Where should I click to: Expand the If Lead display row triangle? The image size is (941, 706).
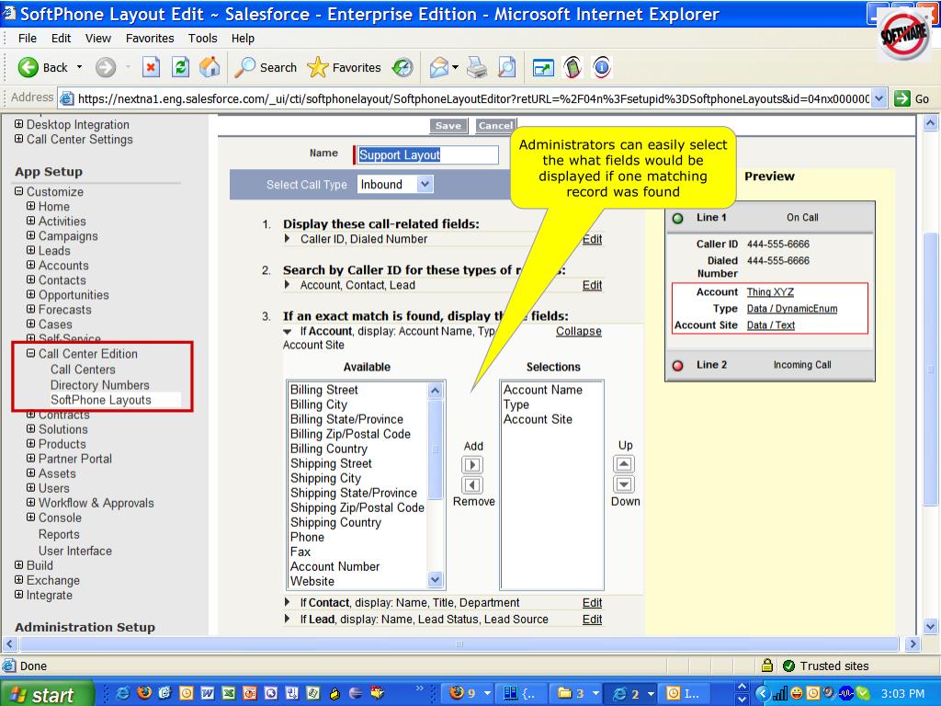point(288,619)
